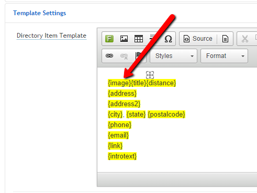Click the templates document icon
Image resolution: width=257 pixels, height=193 pixels.
pyautogui.click(x=225, y=39)
